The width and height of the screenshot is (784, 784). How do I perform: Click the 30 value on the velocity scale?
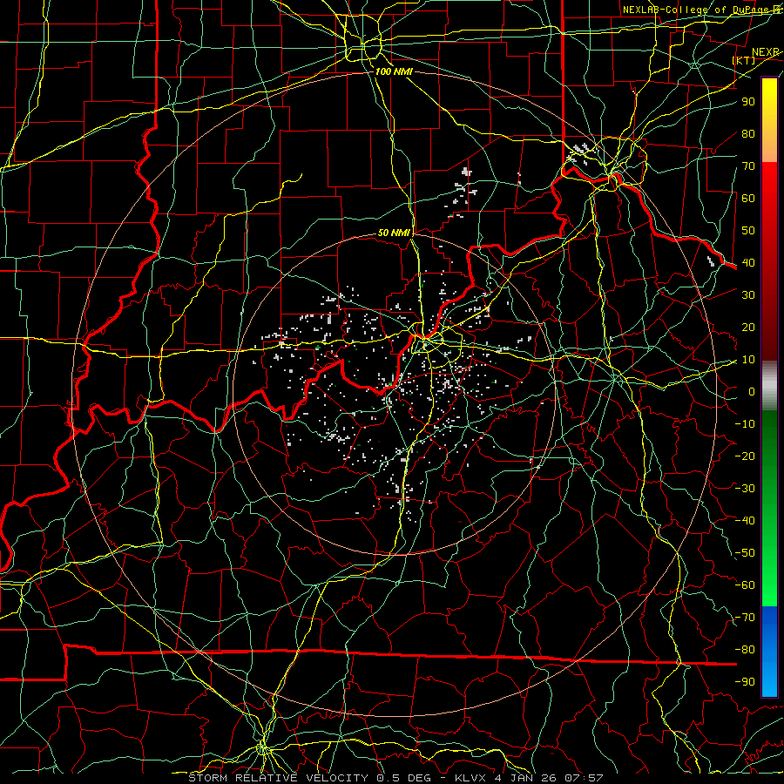point(748,295)
